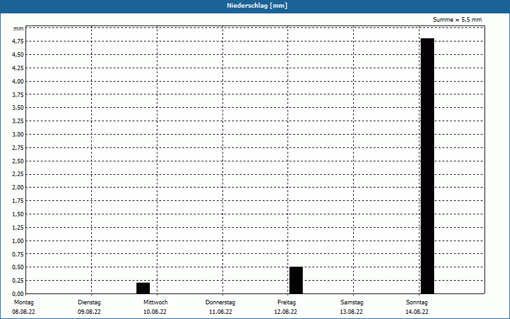
Task: Click the 4,25 axis value
Action: coord(18,68)
